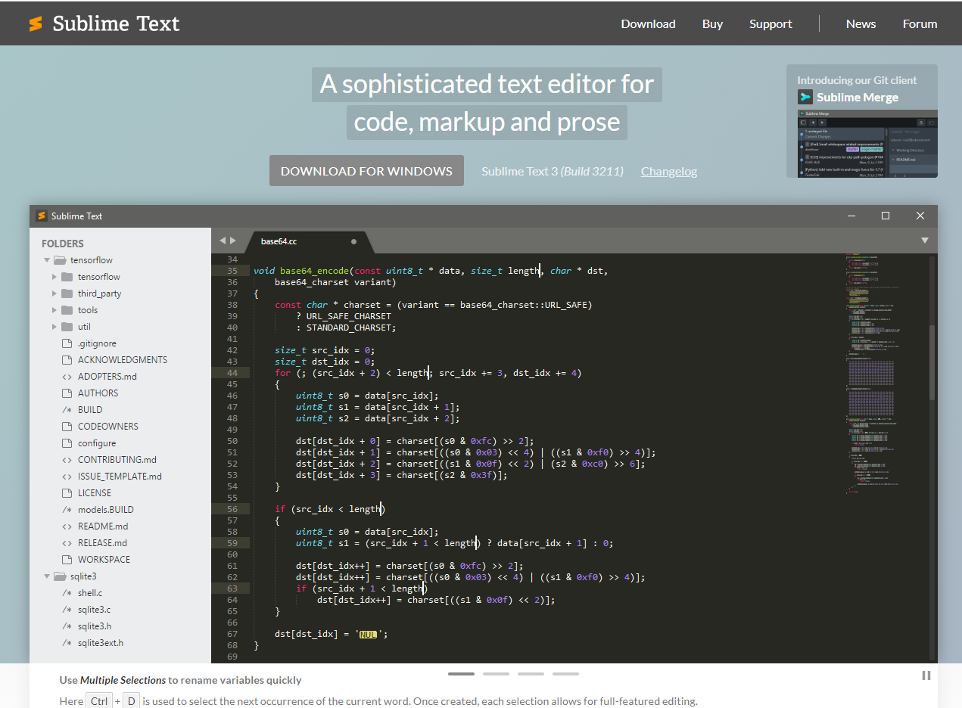Expand the third_party folder
Viewport: 962px width, 708px height.
(54, 293)
